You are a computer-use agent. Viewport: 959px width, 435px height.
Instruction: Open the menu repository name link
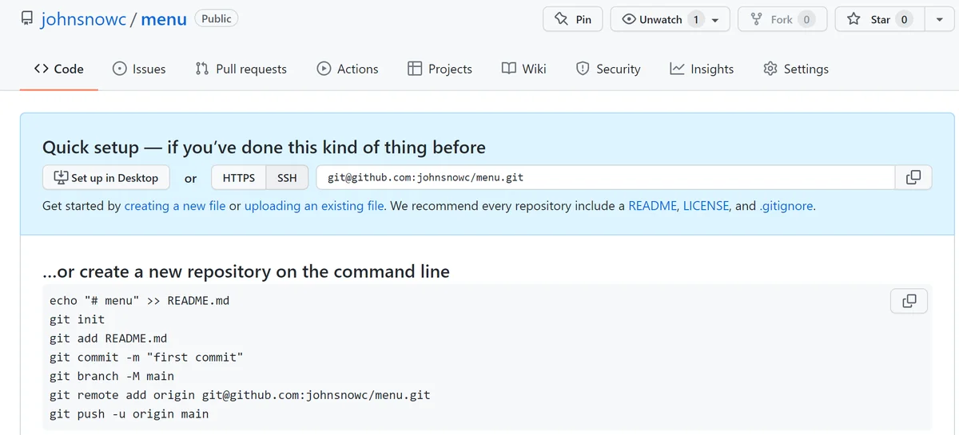click(164, 19)
